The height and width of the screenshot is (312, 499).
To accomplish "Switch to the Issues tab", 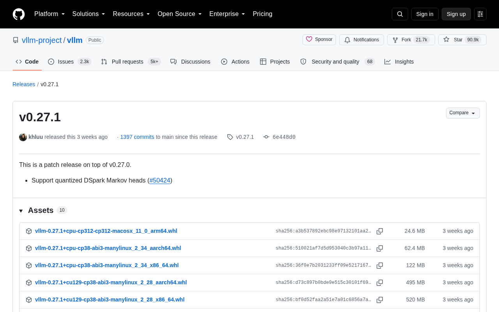I will pyautogui.click(x=70, y=62).
